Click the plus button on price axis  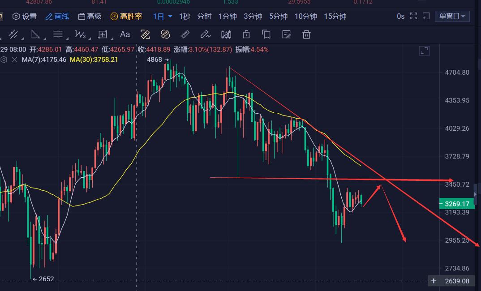(x=434, y=281)
